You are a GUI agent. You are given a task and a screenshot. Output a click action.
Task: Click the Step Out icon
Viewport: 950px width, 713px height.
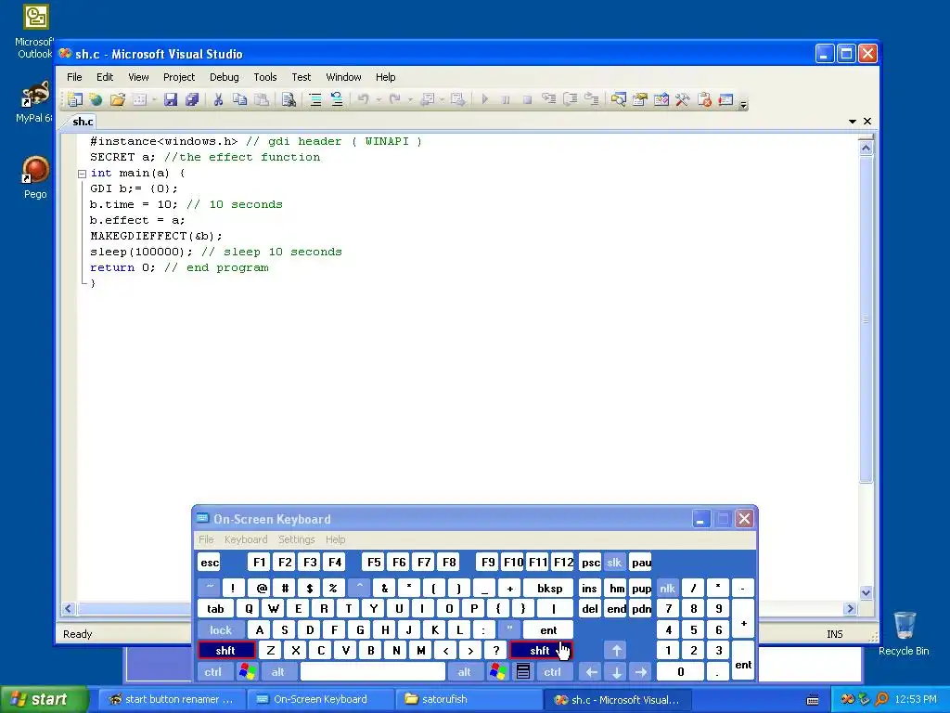pos(592,98)
